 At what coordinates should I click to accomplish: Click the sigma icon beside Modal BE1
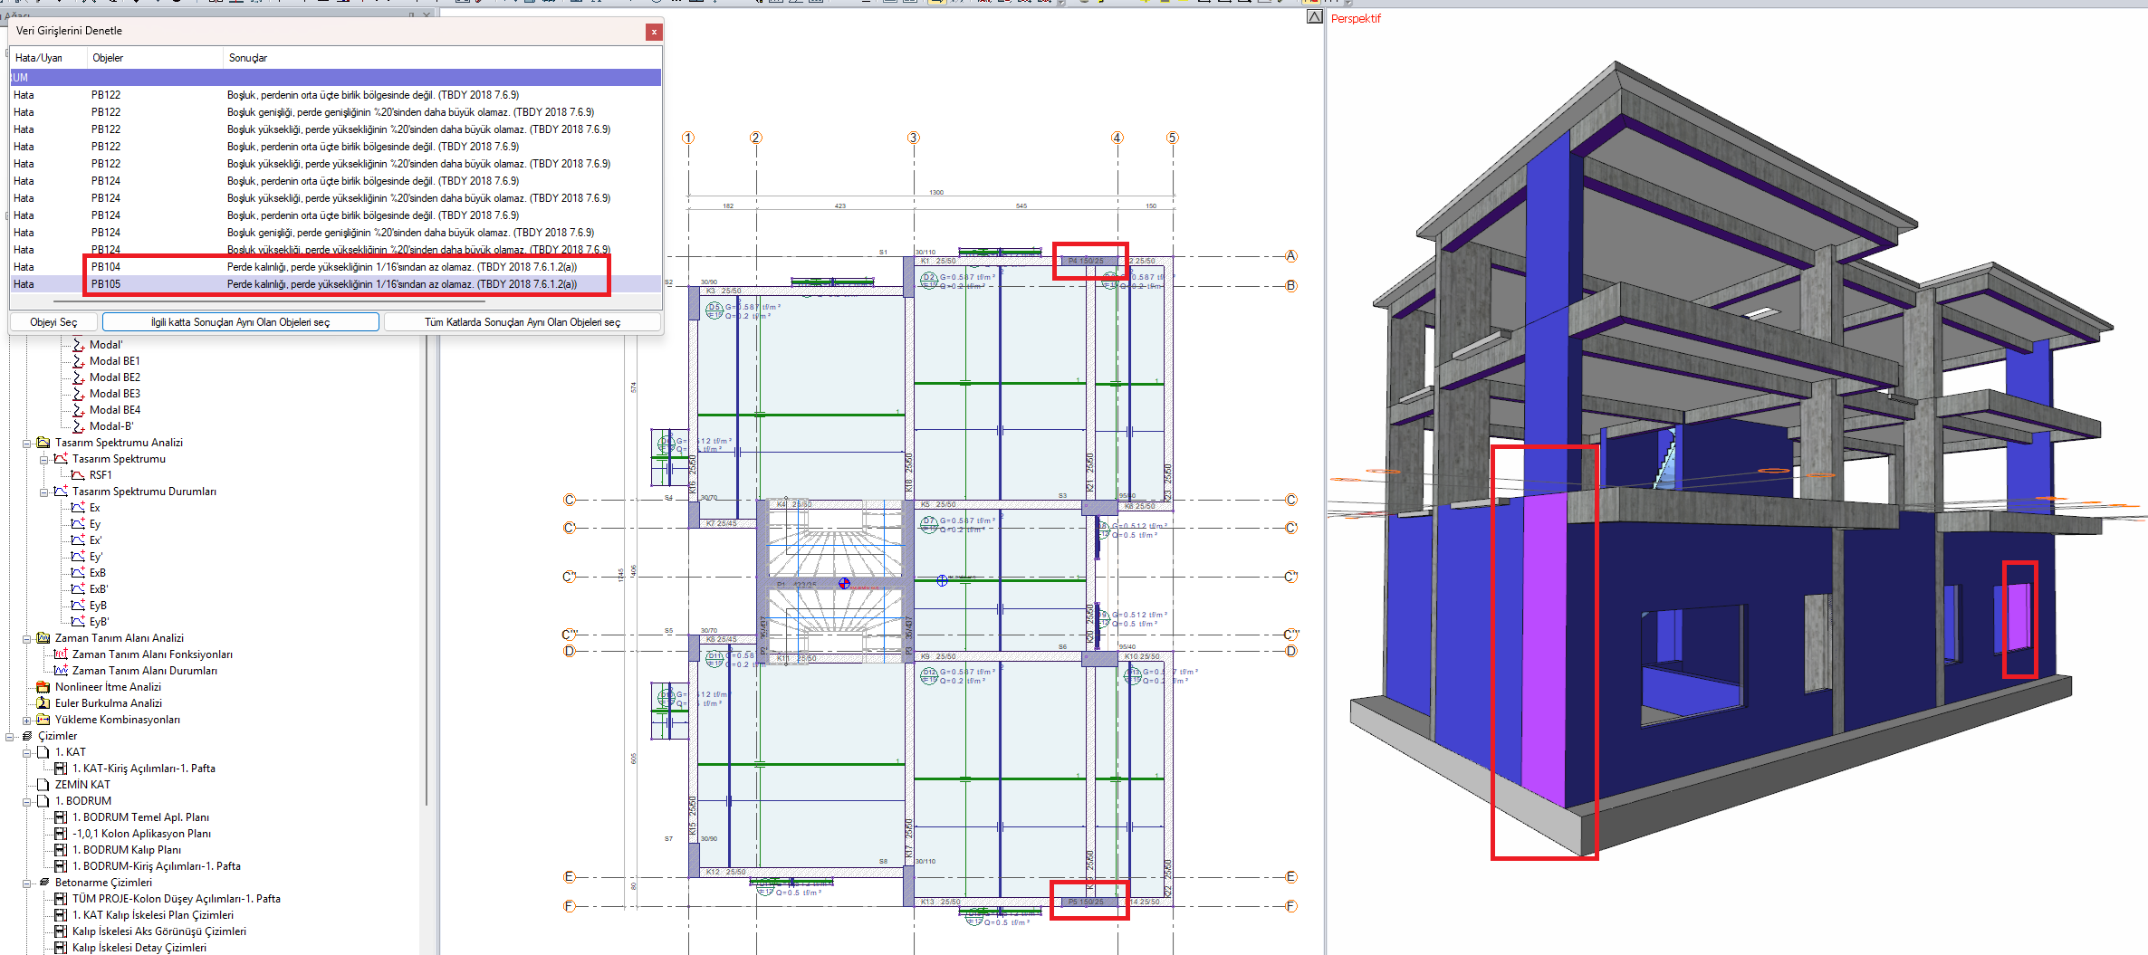click(x=79, y=361)
